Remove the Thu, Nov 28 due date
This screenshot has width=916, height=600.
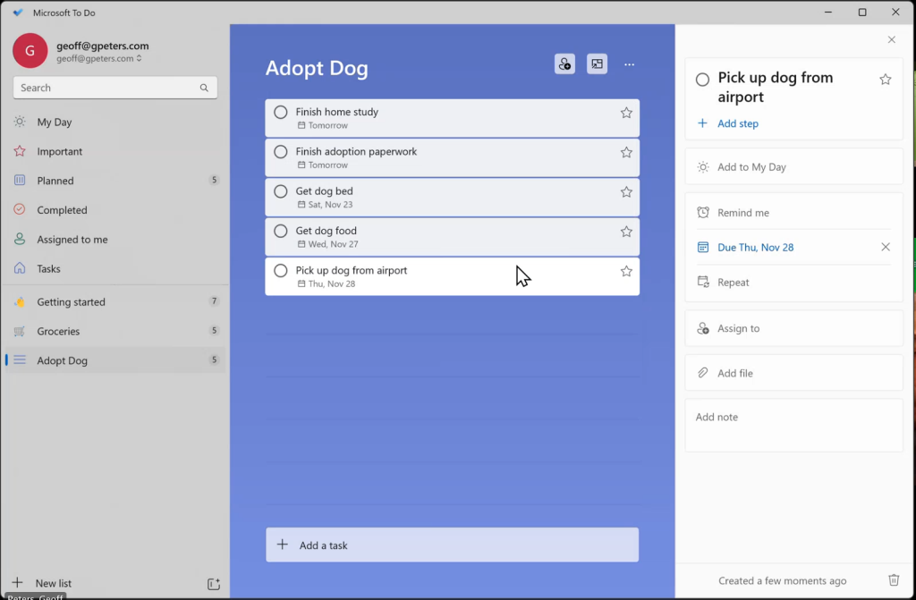pos(885,247)
